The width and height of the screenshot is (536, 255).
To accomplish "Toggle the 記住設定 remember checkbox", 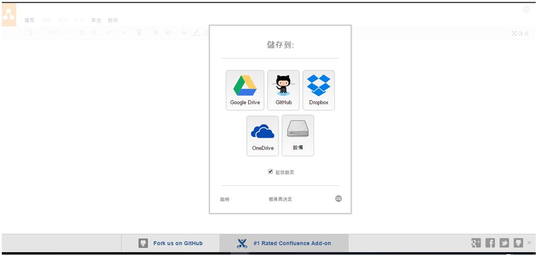I will [x=270, y=172].
